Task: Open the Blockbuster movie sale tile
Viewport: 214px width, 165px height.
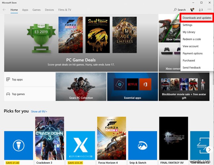Action: click(184, 87)
